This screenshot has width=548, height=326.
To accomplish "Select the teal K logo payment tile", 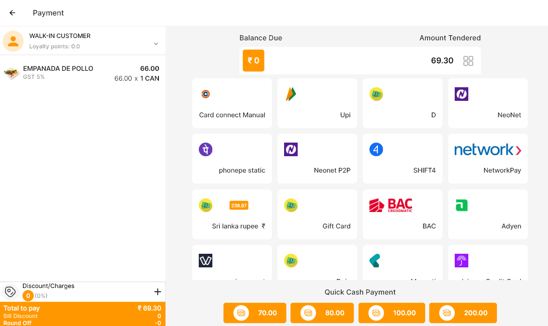I will [375, 261].
